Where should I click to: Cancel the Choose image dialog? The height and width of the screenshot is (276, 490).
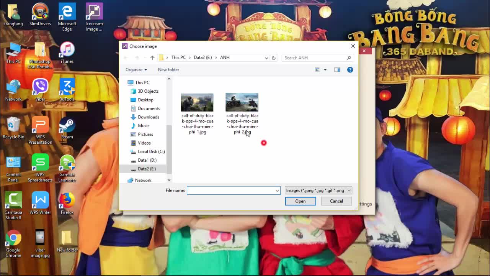336,201
